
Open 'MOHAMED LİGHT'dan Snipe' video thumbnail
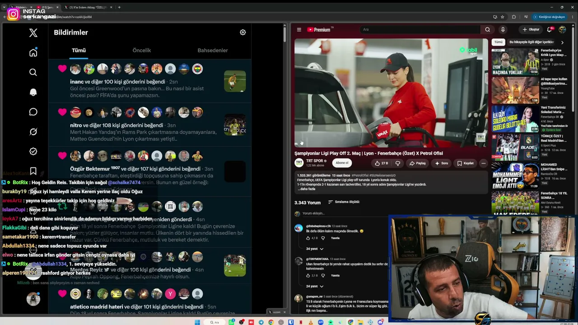515,176
